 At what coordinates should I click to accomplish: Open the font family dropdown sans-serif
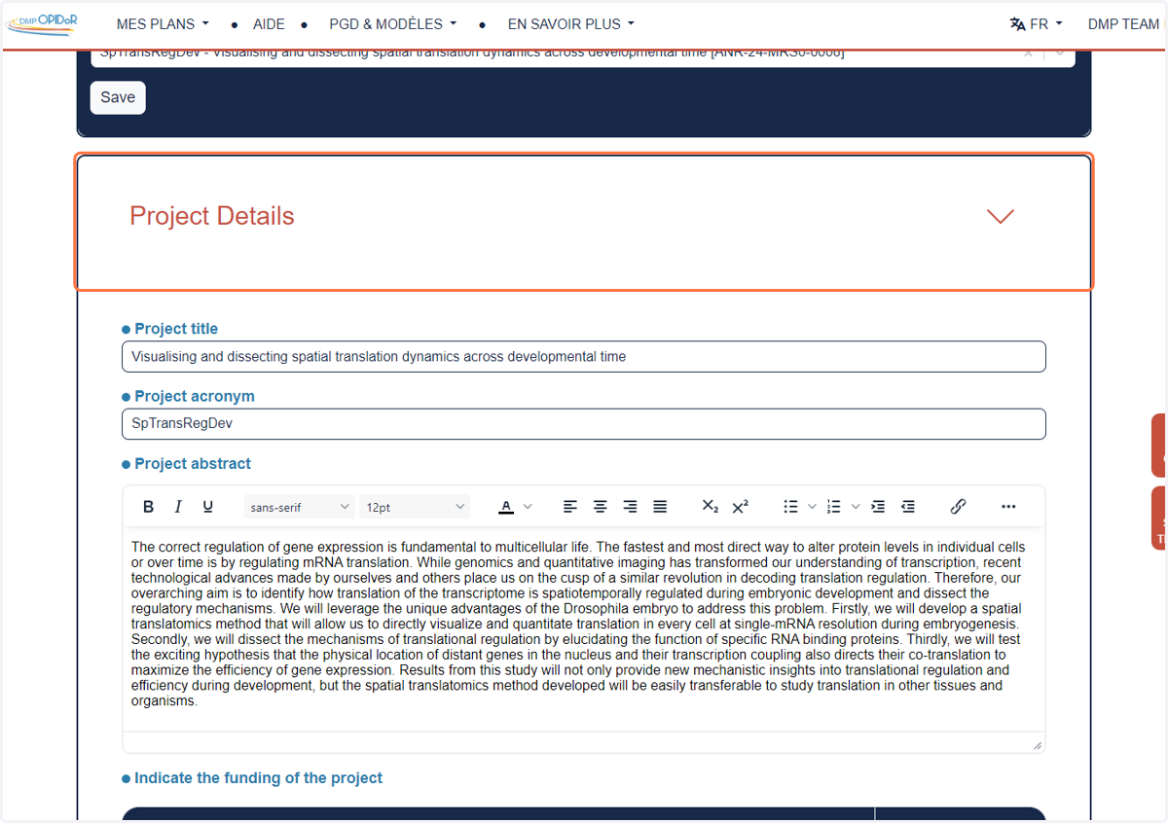pos(300,507)
